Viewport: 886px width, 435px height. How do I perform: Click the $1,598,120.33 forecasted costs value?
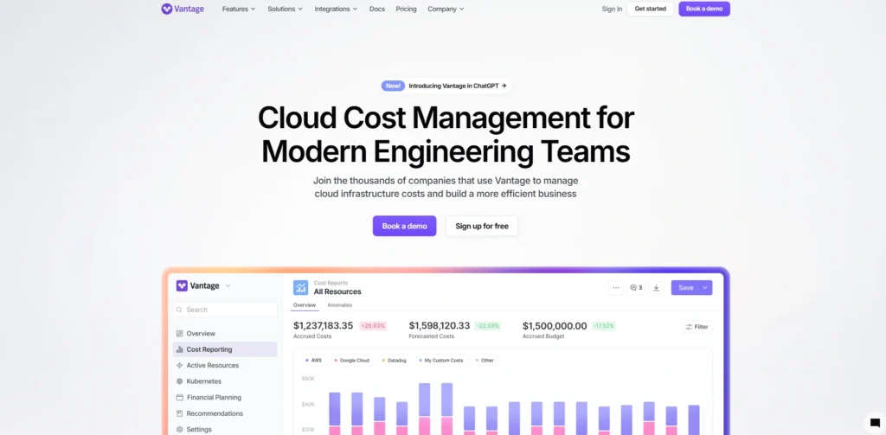[x=439, y=326]
